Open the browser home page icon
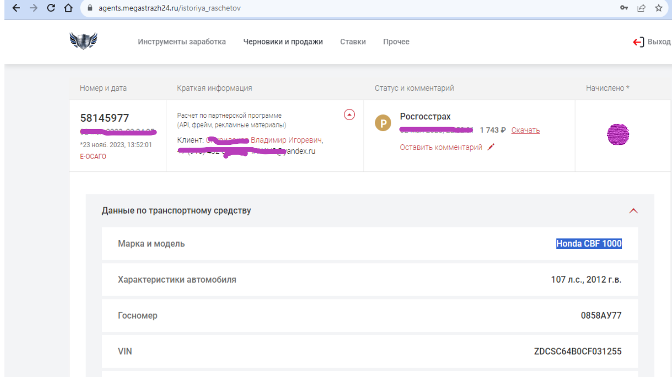The width and height of the screenshot is (672, 377). (68, 8)
